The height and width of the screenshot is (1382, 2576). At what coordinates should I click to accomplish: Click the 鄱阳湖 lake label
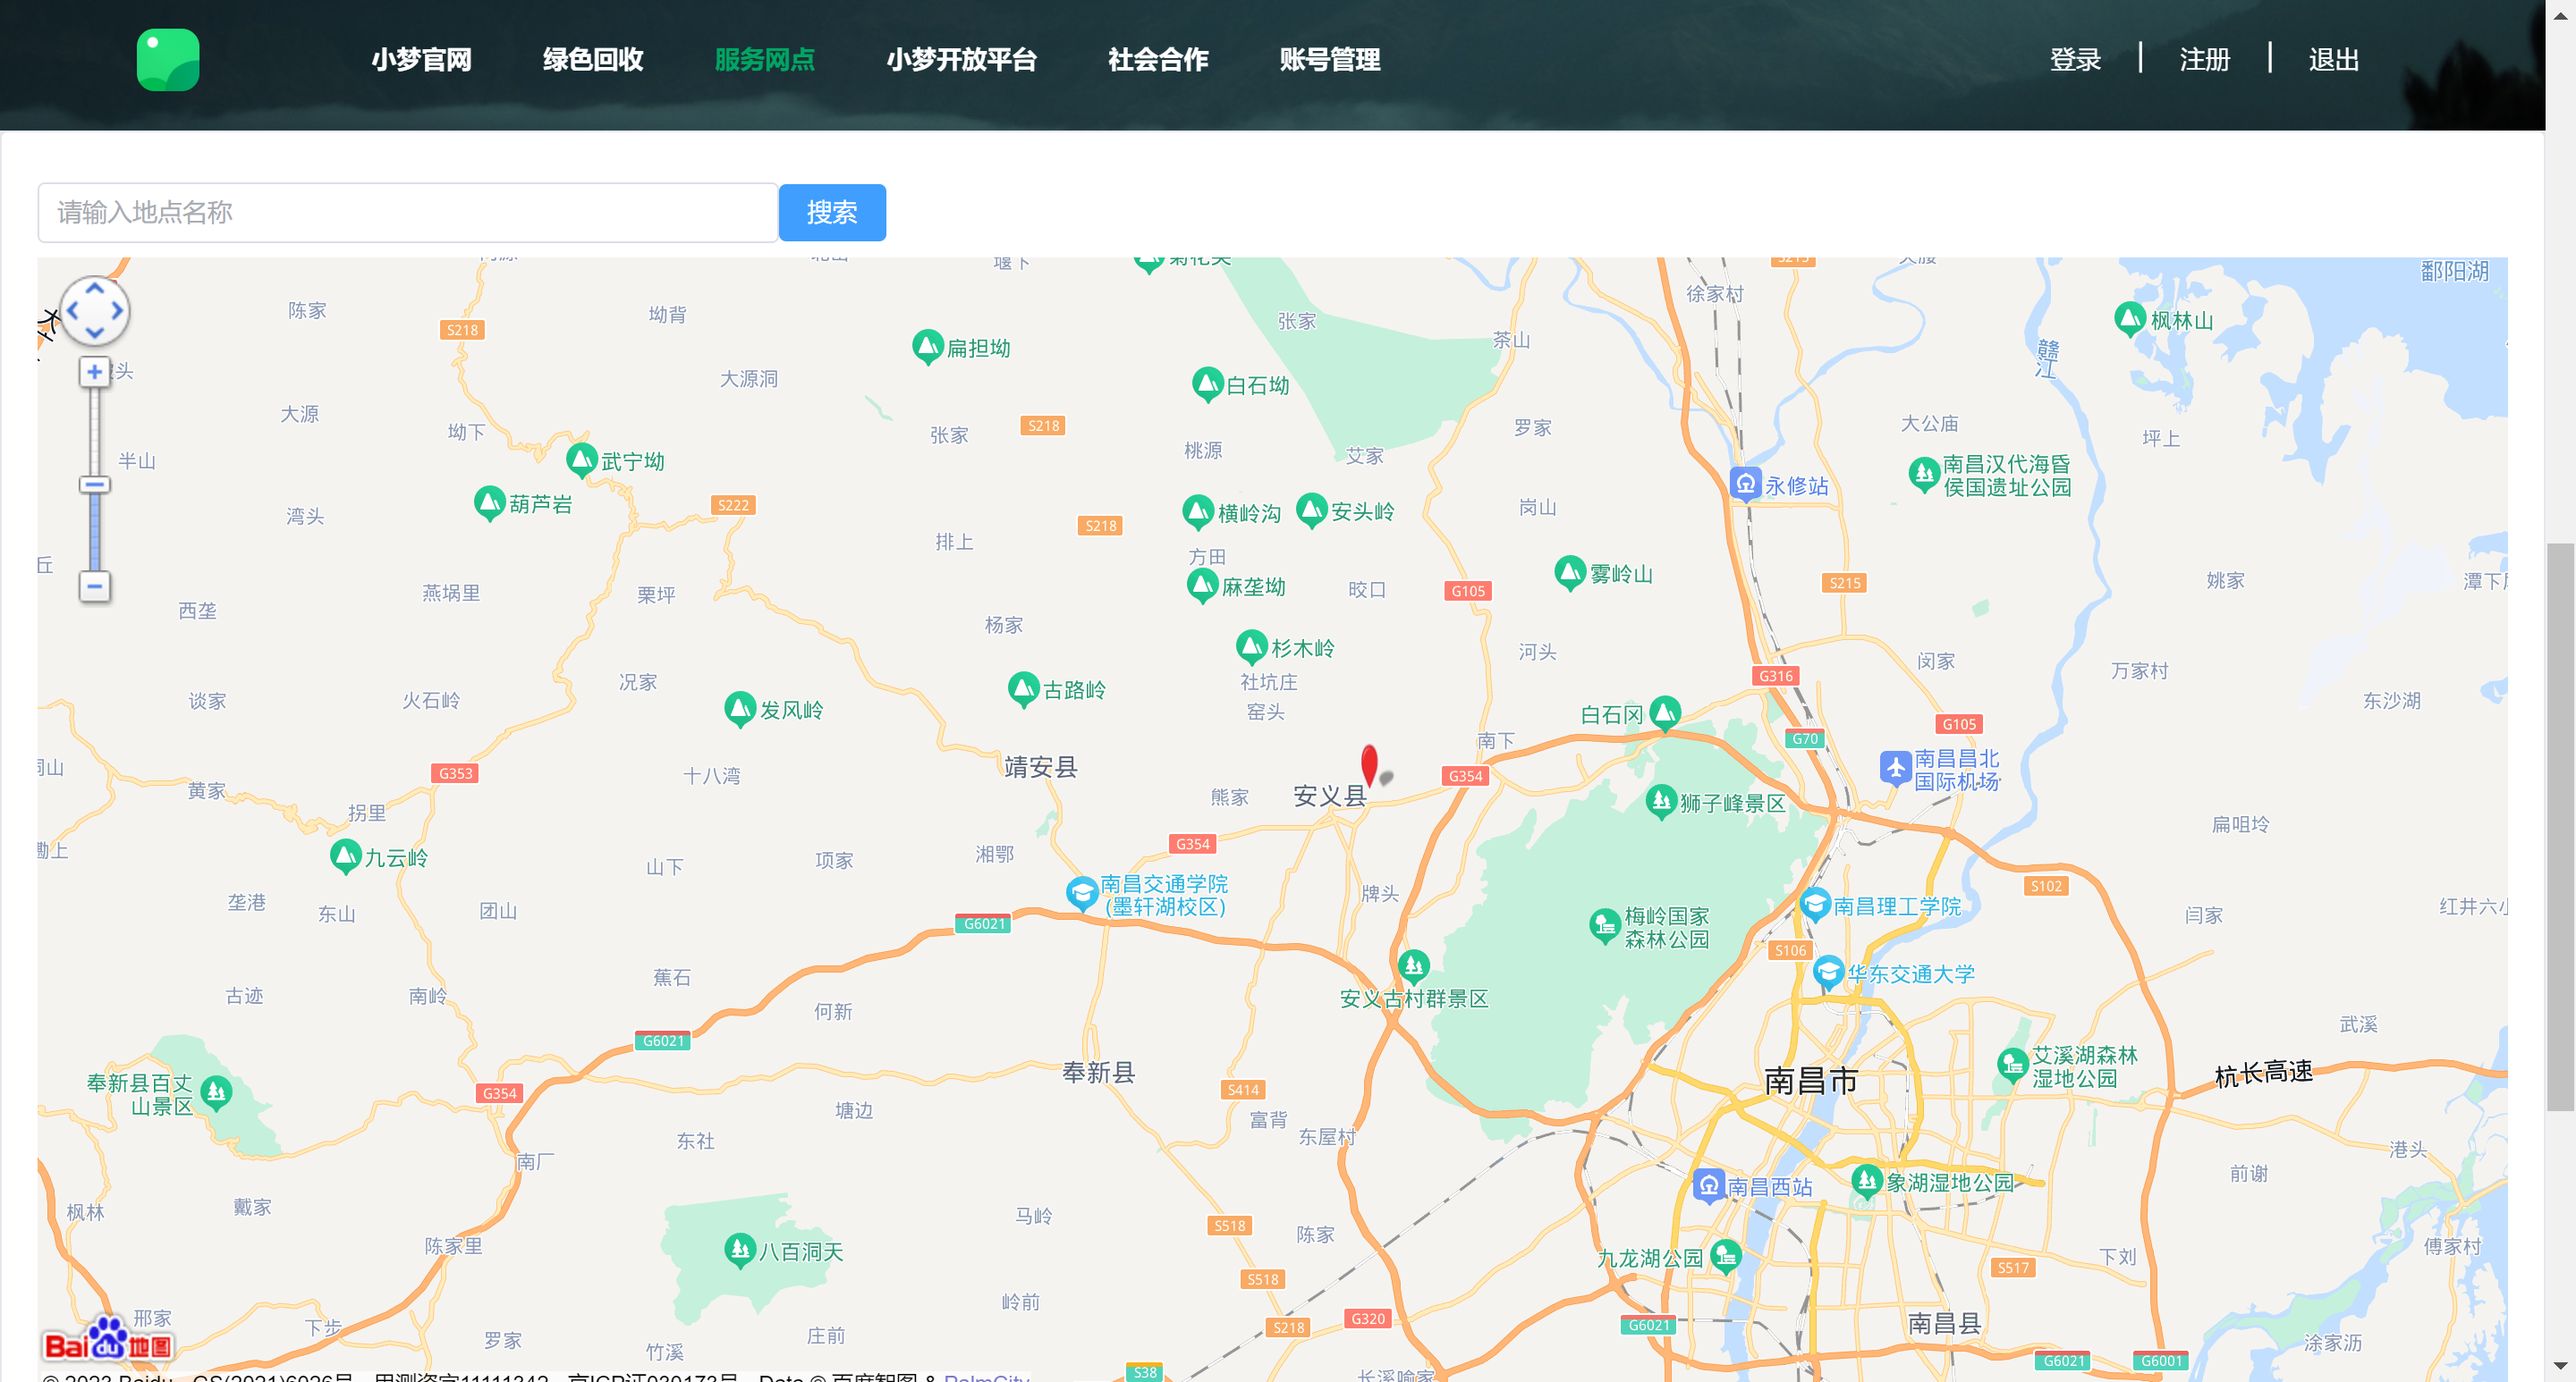(2454, 271)
